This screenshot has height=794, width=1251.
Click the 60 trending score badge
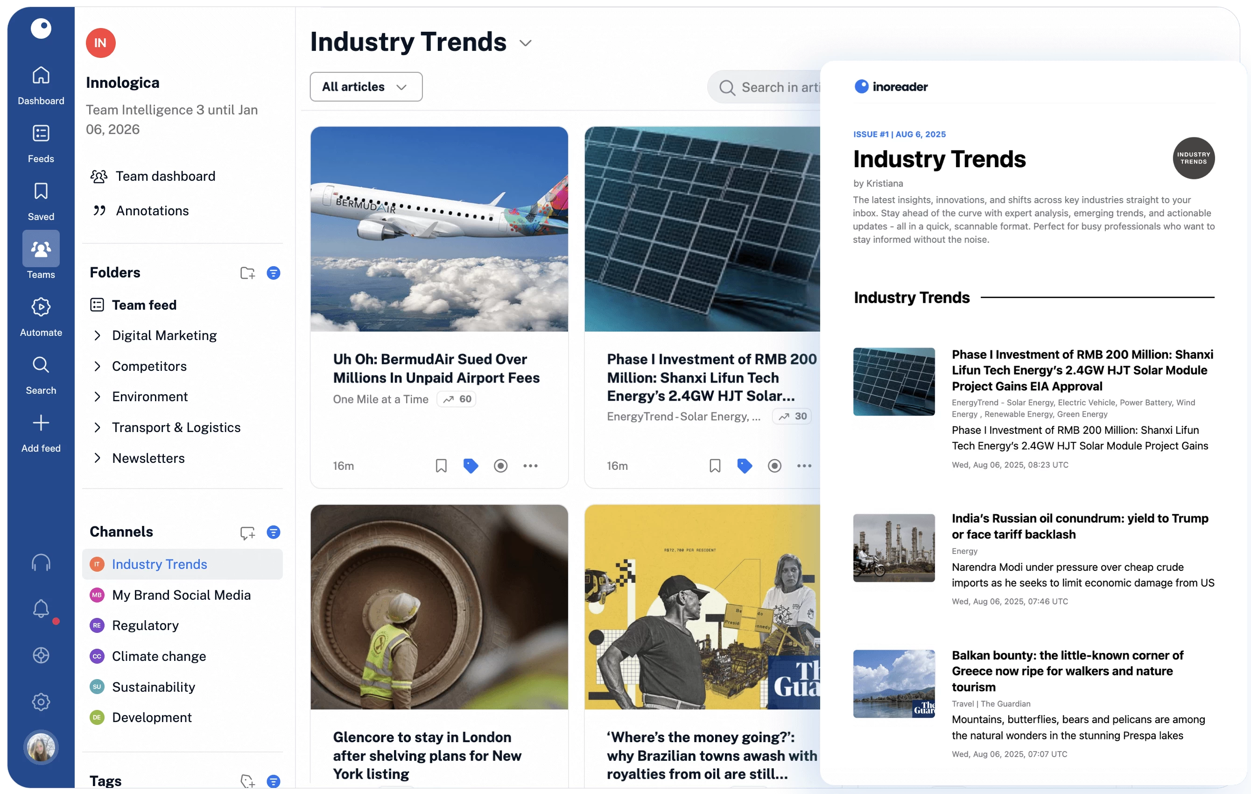click(457, 399)
